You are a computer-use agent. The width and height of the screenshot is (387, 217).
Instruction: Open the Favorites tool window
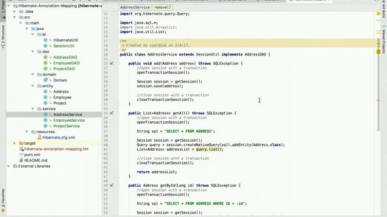coord(3,200)
